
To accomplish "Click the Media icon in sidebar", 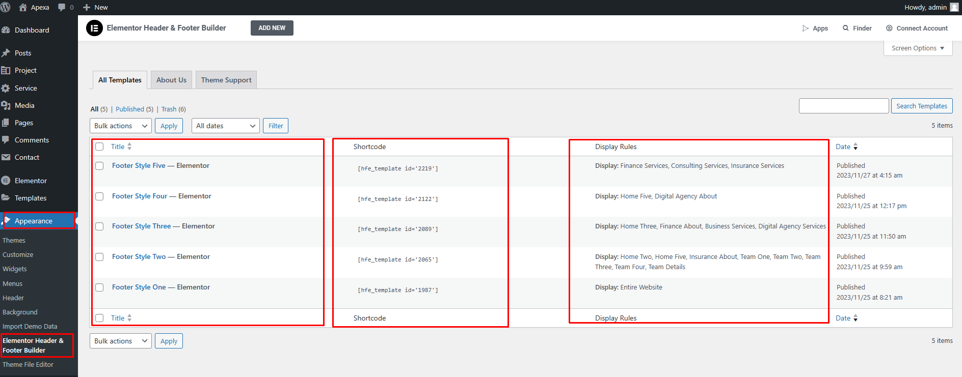I will pos(6,105).
